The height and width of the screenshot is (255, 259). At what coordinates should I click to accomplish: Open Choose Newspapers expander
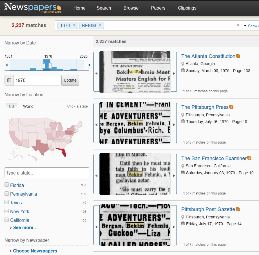point(35,251)
